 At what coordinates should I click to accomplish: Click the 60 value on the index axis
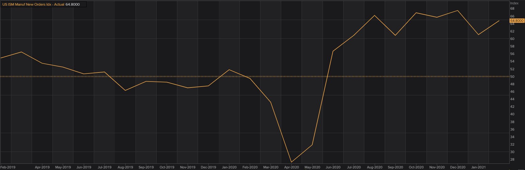point(512,39)
